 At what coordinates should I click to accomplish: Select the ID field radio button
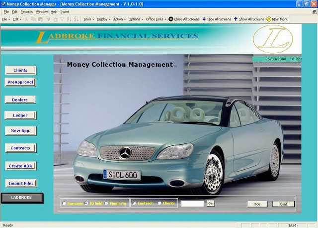pos(86,203)
